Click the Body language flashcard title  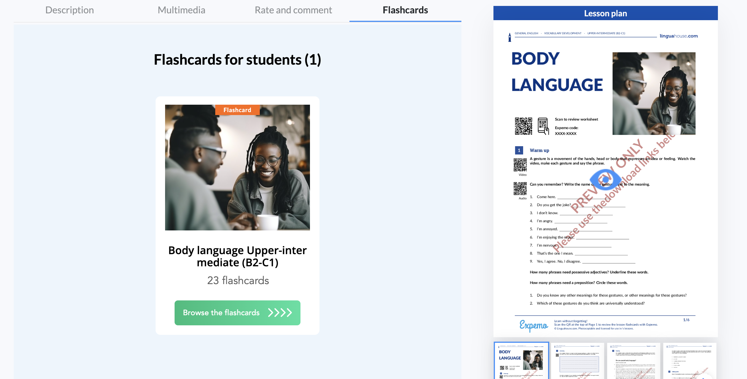237,256
